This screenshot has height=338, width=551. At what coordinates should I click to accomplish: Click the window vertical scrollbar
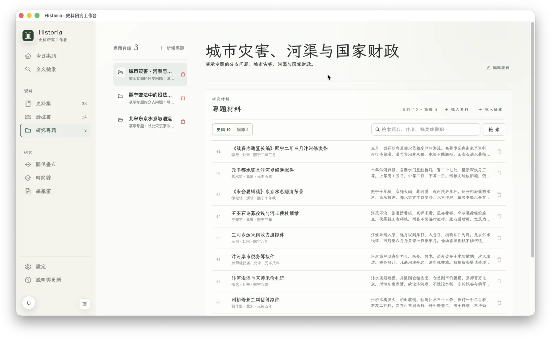tap(532, 139)
